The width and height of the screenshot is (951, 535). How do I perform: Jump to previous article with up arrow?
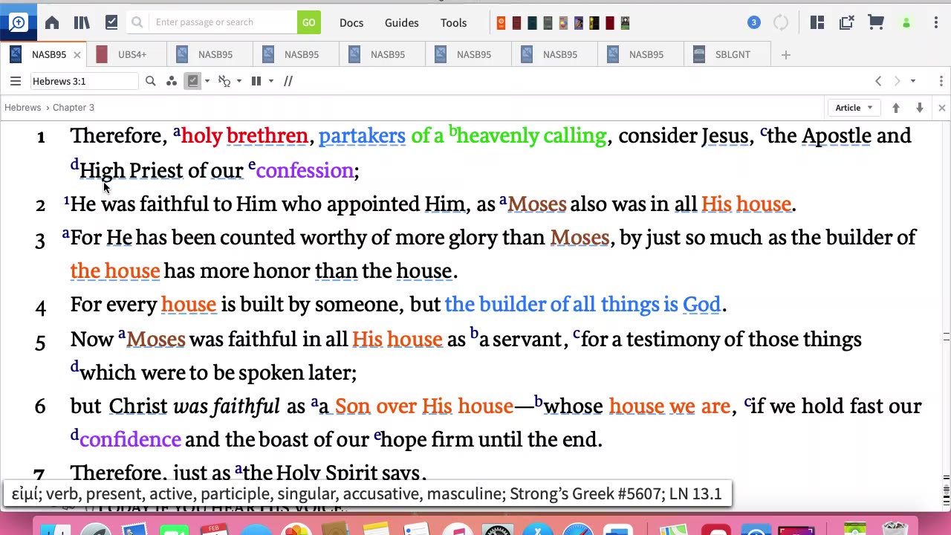(x=896, y=108)
